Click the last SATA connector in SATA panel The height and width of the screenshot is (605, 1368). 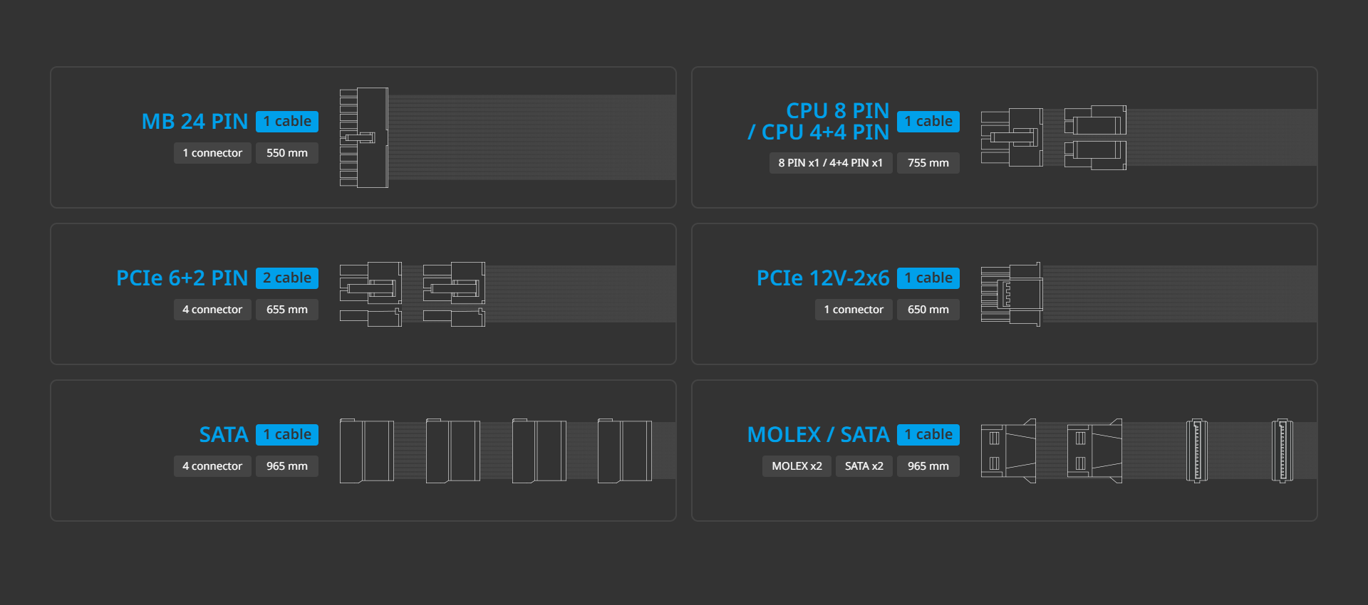tap(625, 451)
